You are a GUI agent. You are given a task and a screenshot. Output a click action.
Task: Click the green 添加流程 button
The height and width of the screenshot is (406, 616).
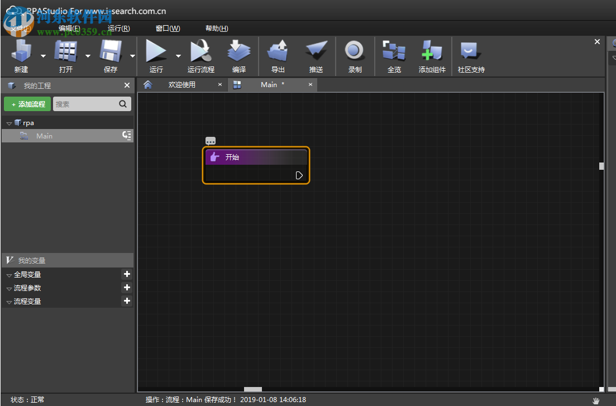[x=27, y=104]
